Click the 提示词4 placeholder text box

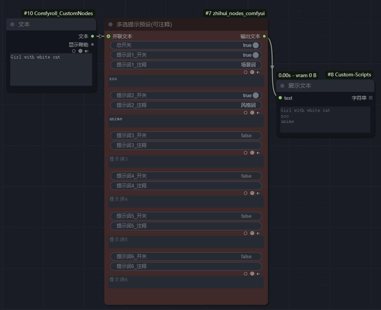tap(186, 202)
